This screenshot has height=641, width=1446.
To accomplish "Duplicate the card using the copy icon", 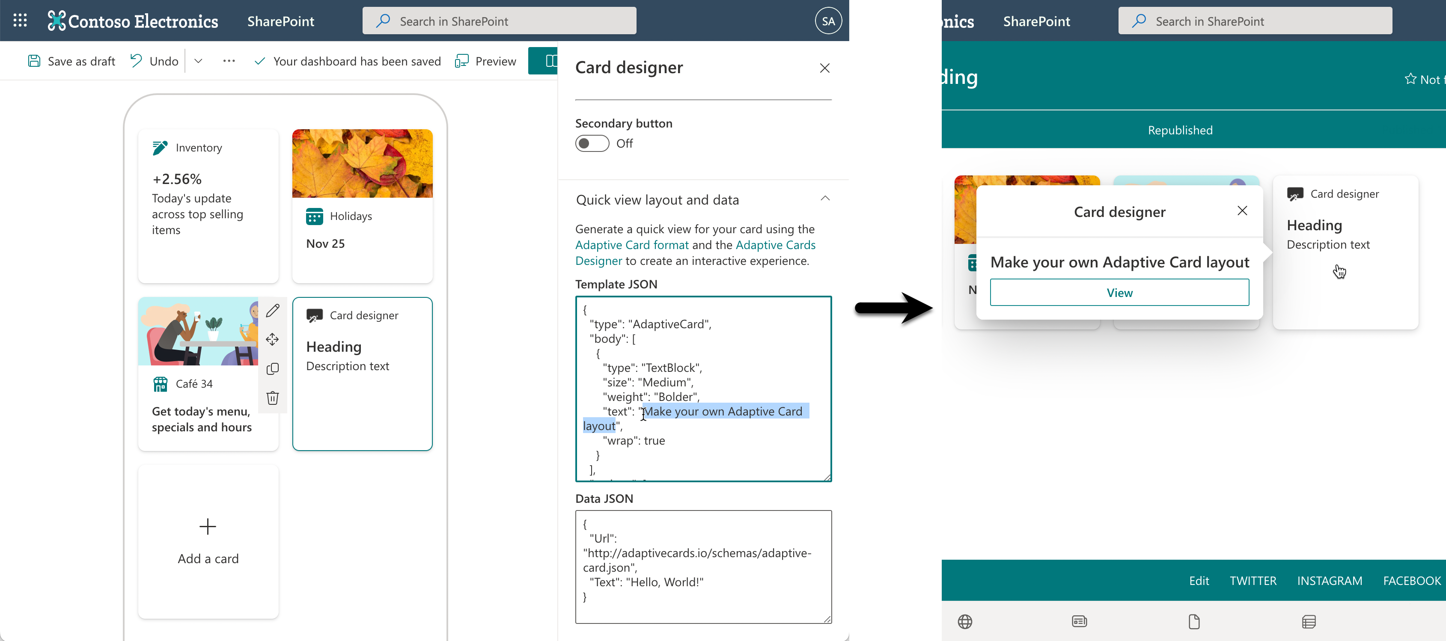I will click(273, 369).
